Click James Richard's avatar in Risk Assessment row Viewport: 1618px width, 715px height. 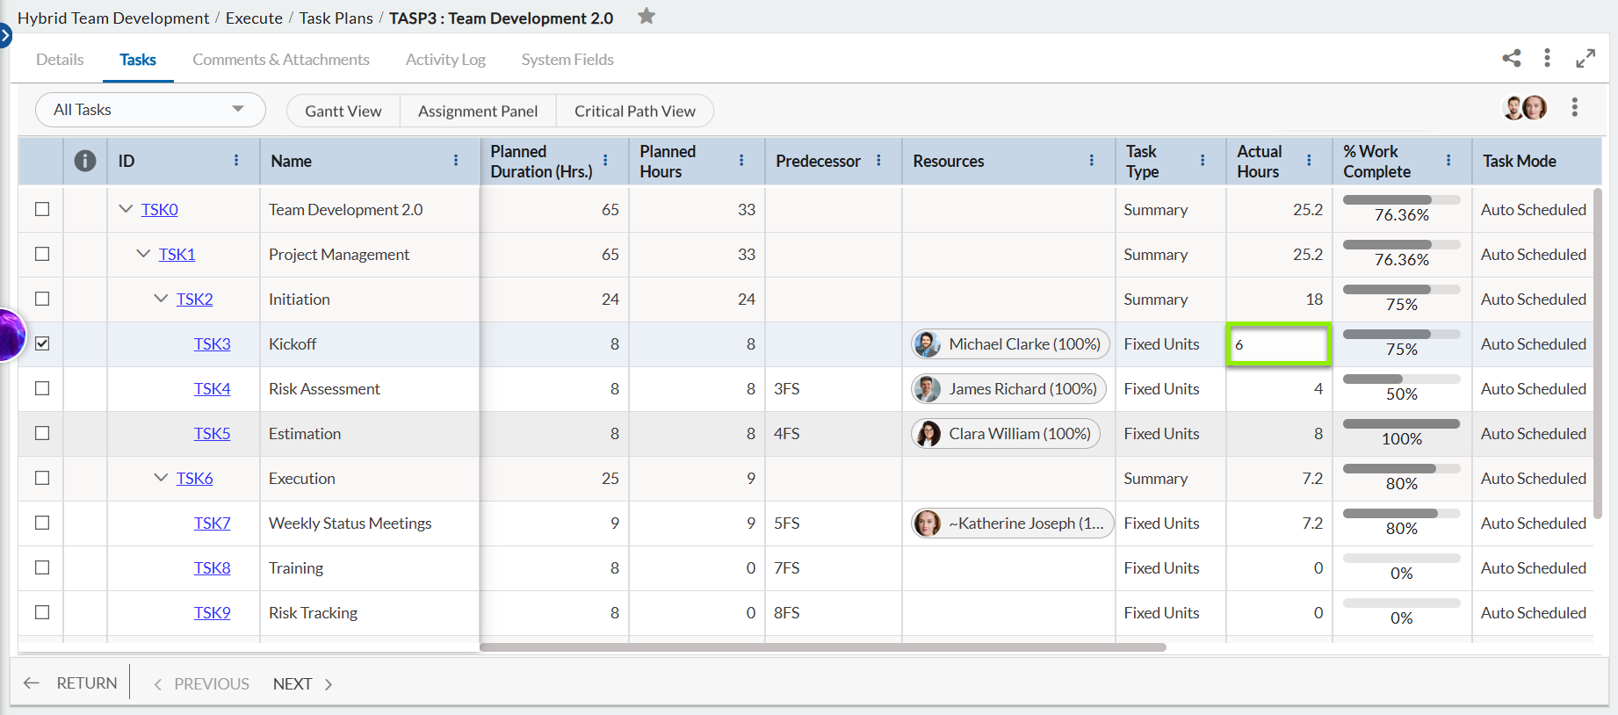(927, 389)
